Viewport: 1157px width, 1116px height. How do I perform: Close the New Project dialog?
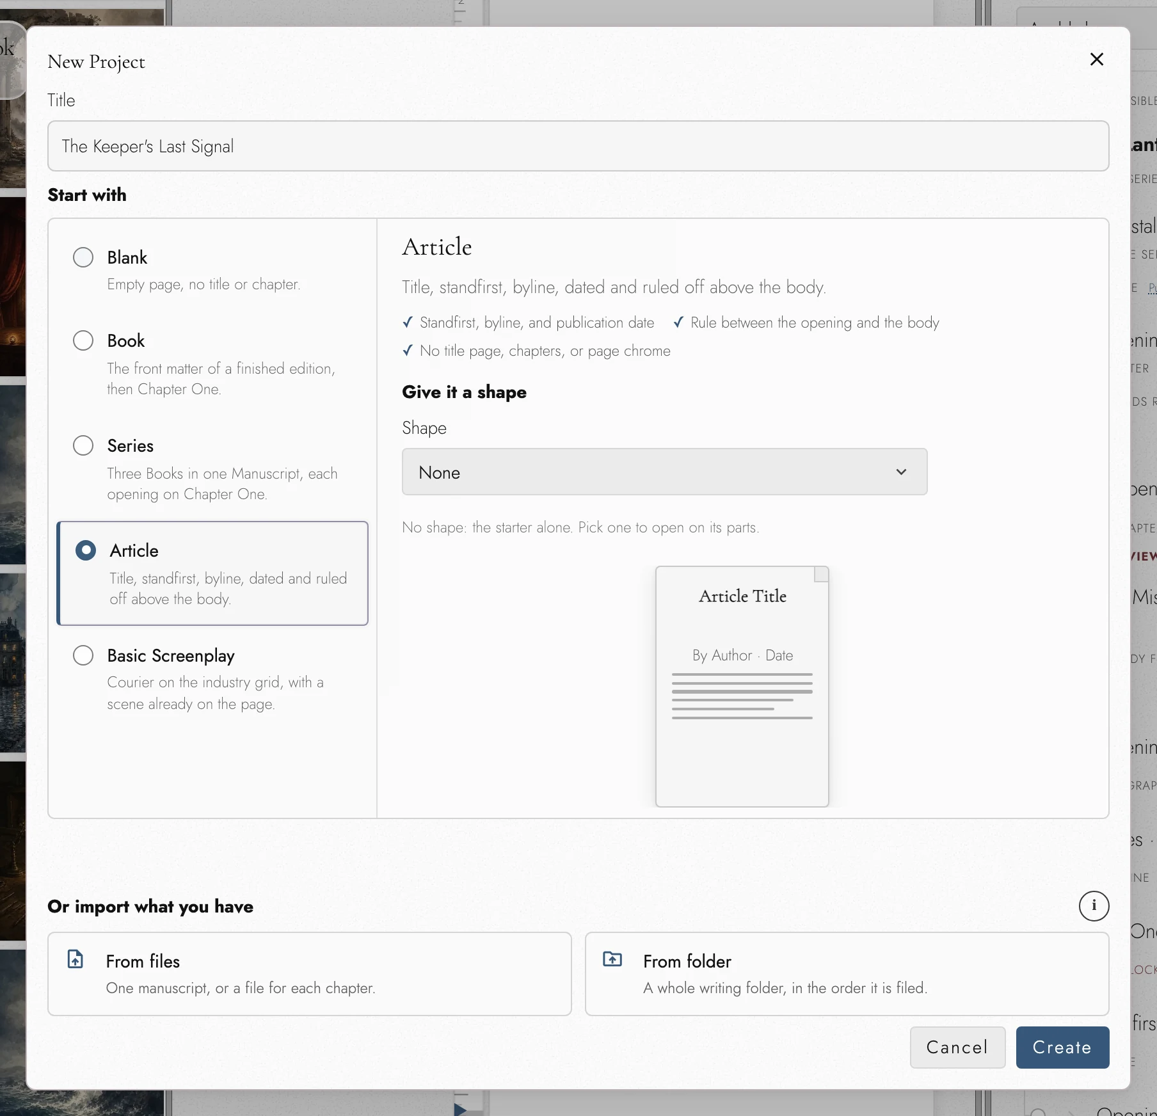(1096, 60)
